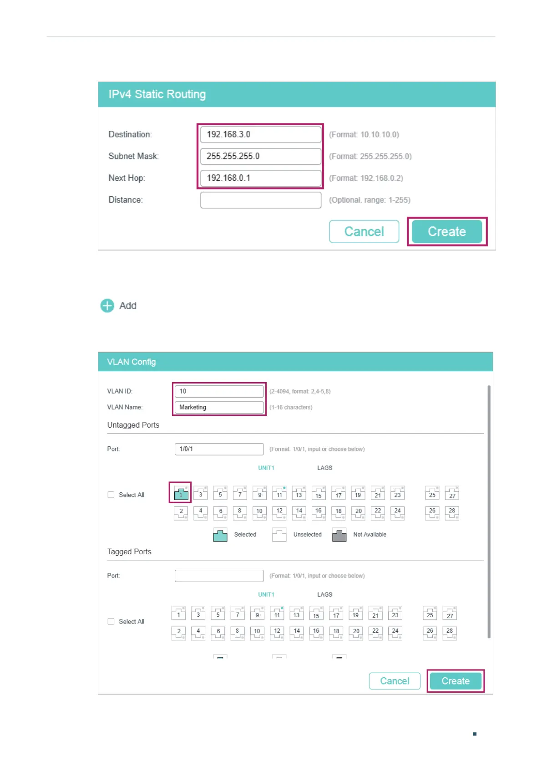Click the green plus Add icon
Screen dimensions: 542x767
[x=107, y=306]
